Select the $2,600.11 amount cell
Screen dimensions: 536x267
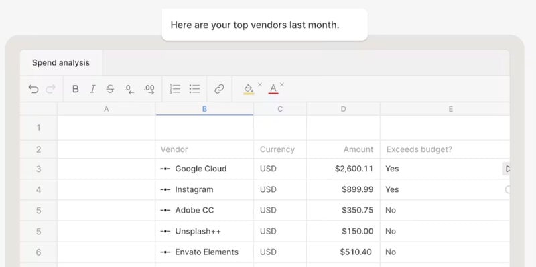coord(343,169)
